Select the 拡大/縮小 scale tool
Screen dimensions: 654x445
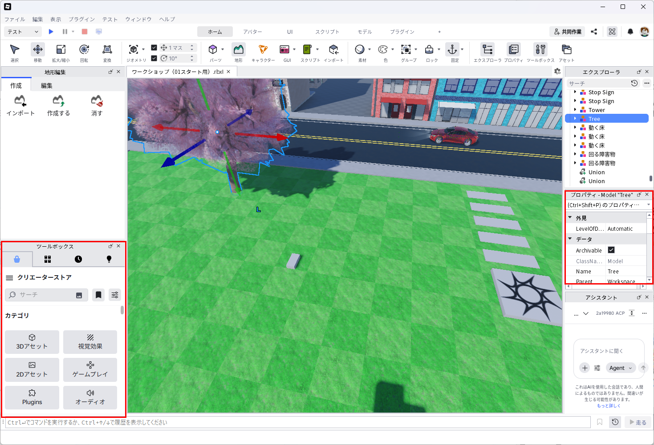pos(61,53)
